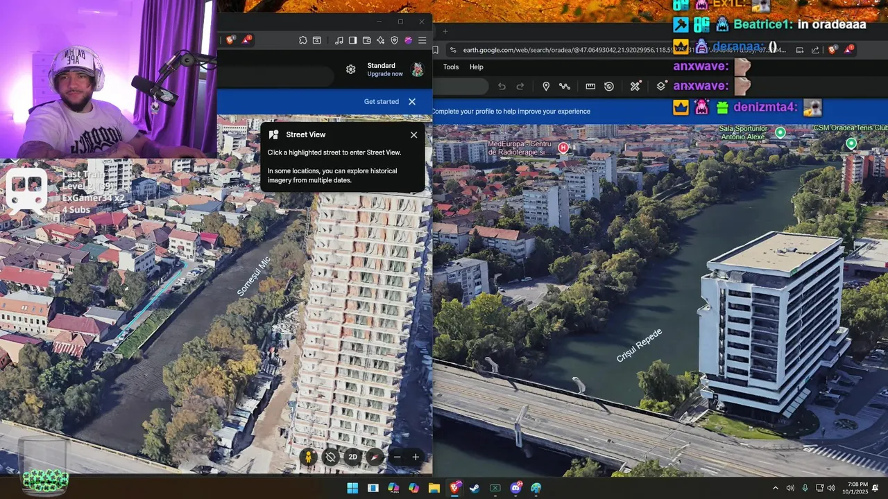Open map Settings gear icon
888x499 pixels.
(x=351, y=69)
